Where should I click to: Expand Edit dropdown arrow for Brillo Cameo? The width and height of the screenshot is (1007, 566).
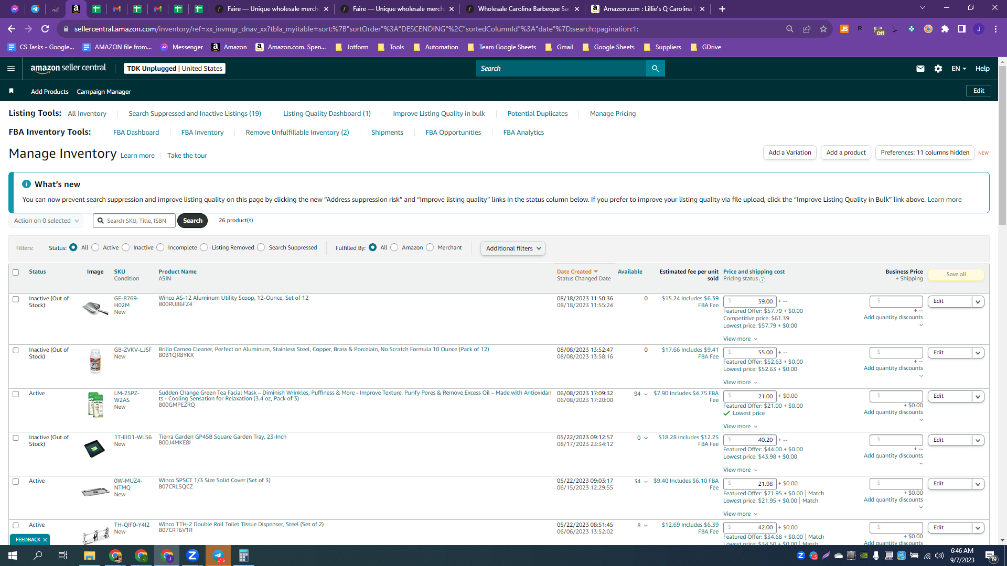click(978, 353)
